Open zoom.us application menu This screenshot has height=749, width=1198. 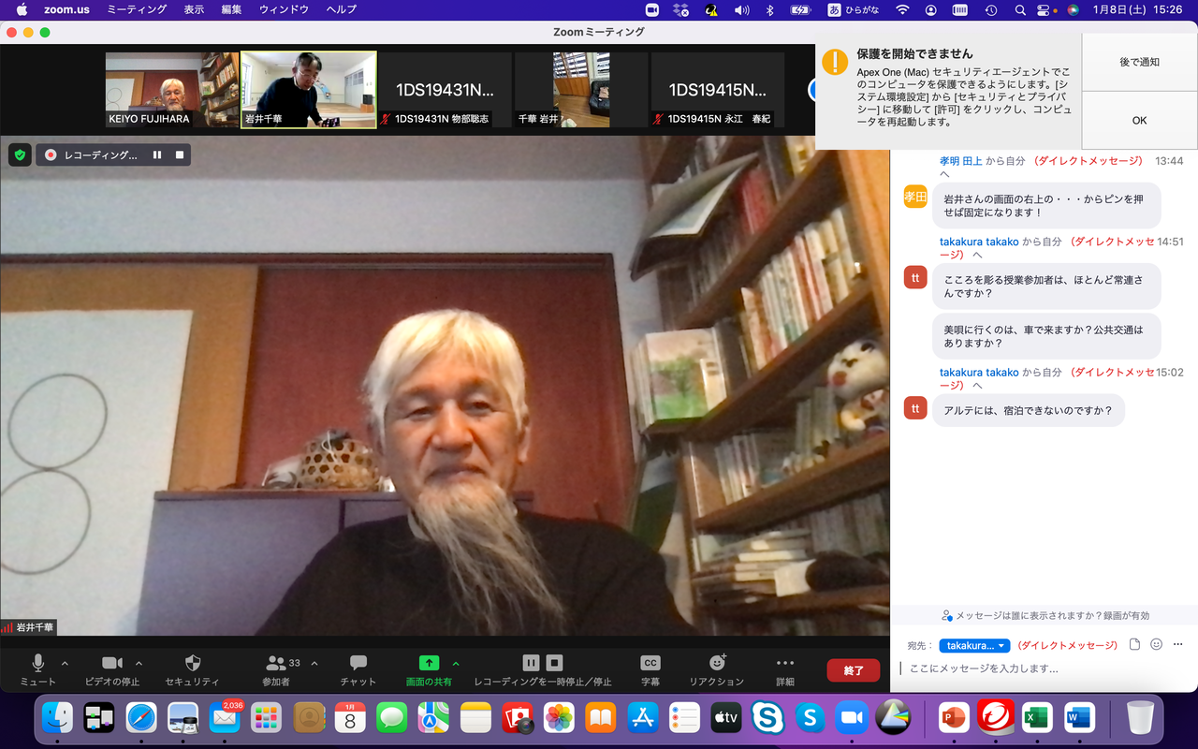(66, 9)
